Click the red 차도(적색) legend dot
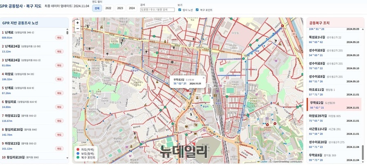This screenshot has height=165, width=367. pyautogui.click(x=78, y=150)
